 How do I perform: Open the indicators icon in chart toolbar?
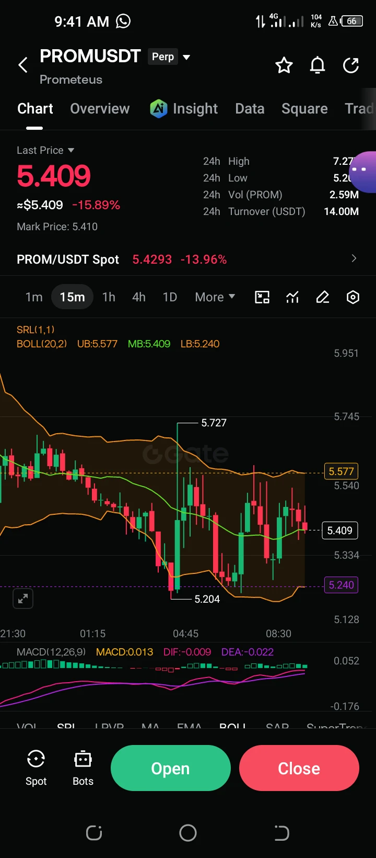292,297
